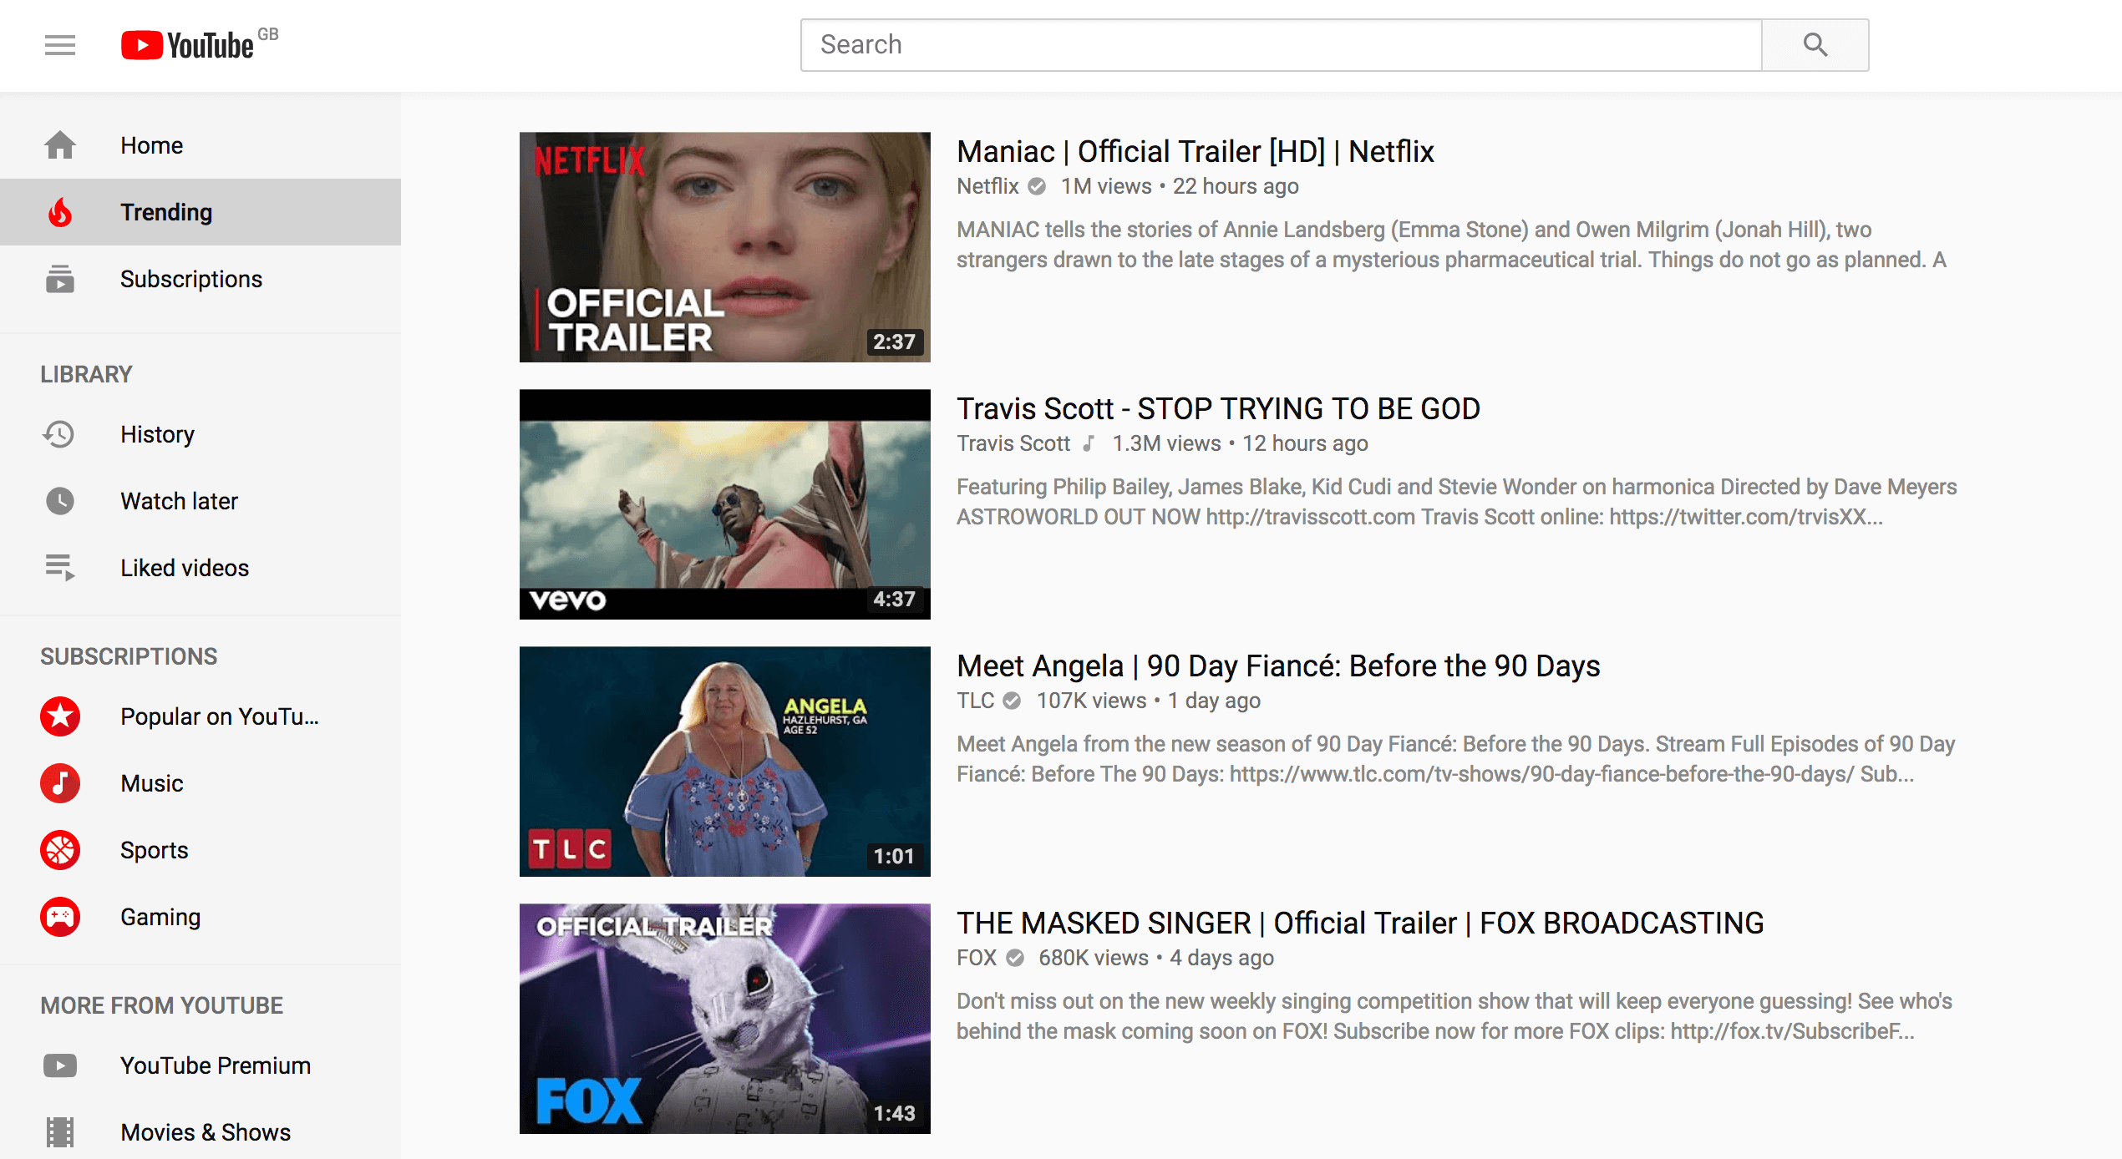The width and height of the screenshot is (2122, 1159).
Task: Select the Watch later icon
Action: pos(60,501)
